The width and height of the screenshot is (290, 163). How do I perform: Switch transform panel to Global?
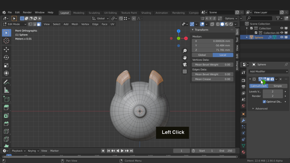[x=202, y=55]
